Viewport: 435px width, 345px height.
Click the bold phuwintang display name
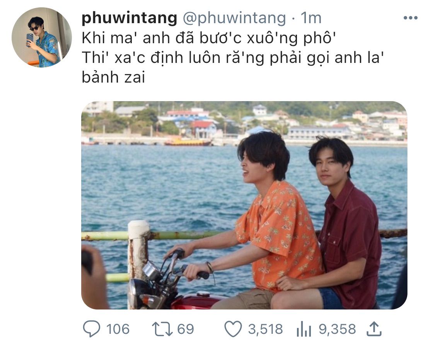point(129,18)
